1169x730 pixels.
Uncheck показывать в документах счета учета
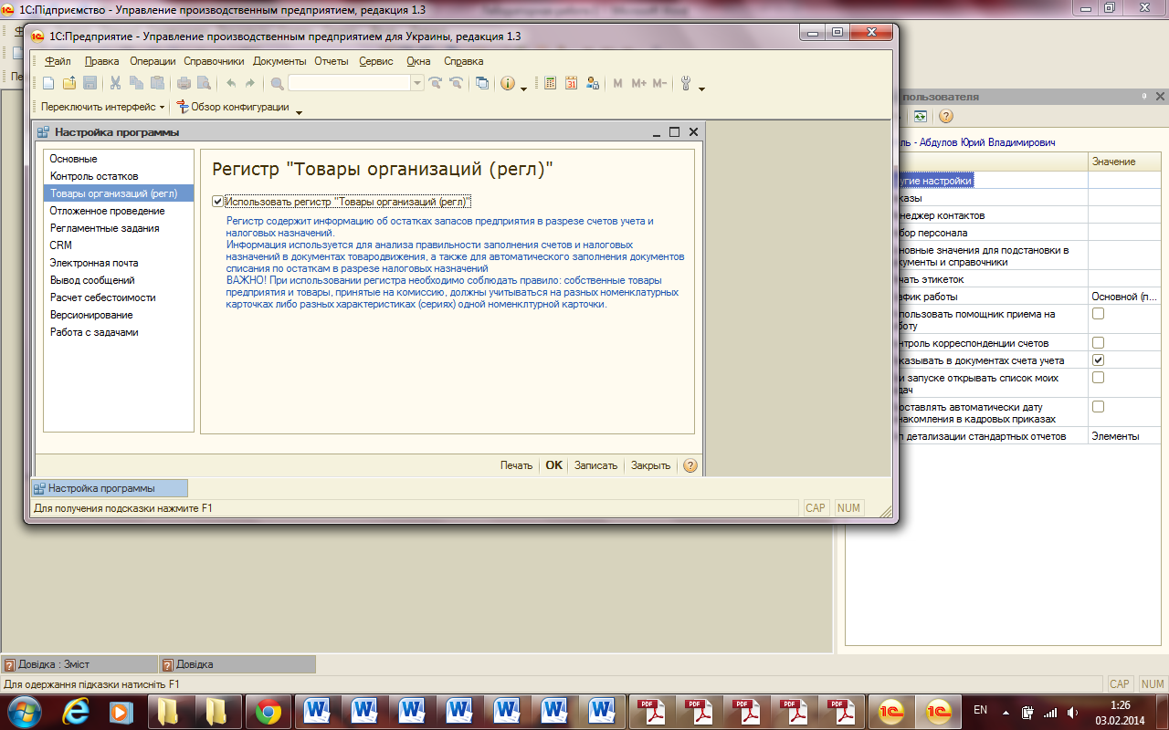[1099, 360]
